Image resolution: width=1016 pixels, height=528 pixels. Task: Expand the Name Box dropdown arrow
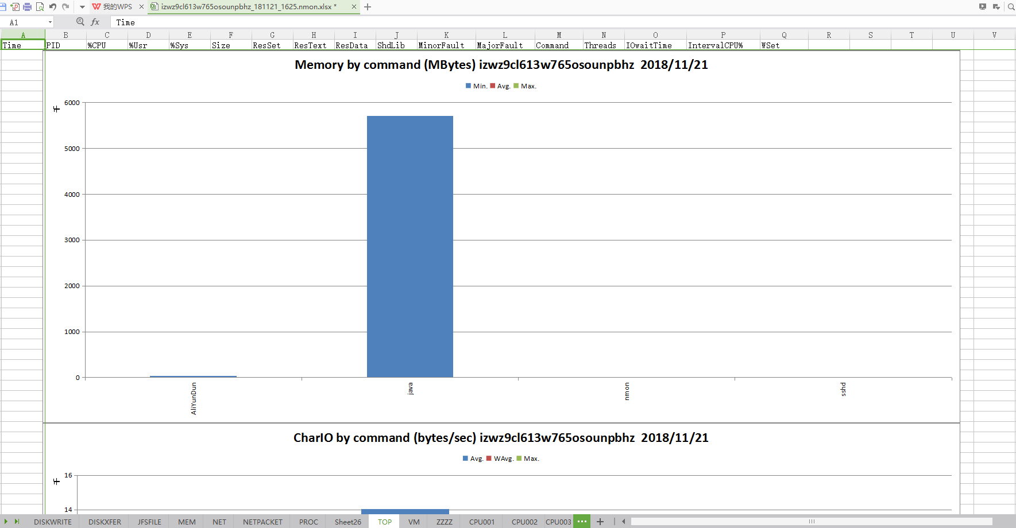[x=50, y=22]
